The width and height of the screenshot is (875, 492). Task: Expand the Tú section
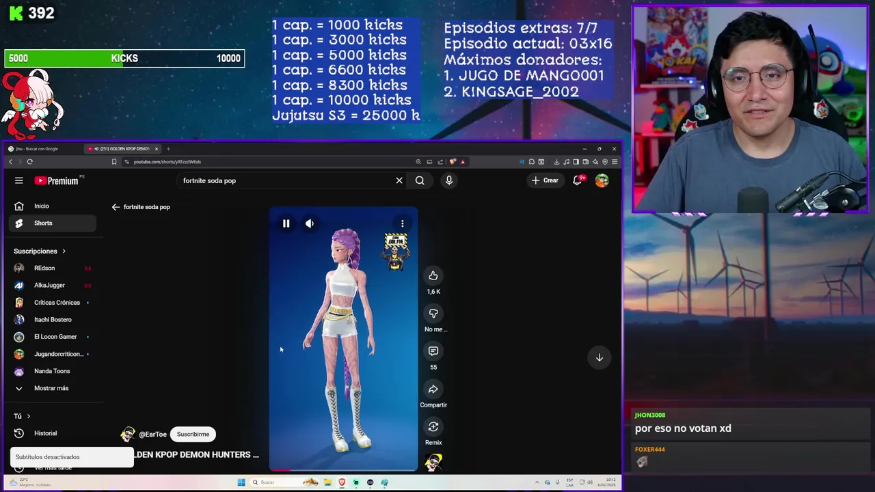click(22, 416)
